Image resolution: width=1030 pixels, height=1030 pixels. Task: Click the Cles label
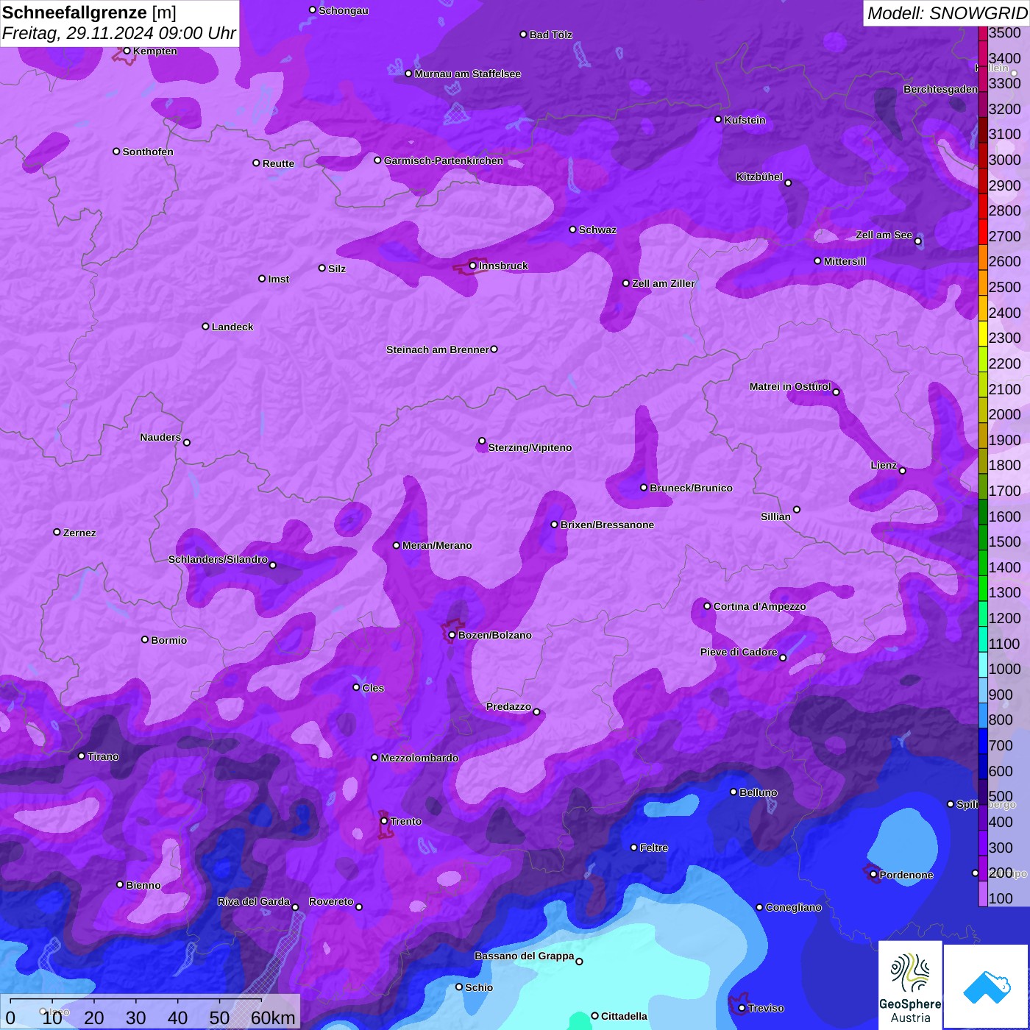(373, 688)
